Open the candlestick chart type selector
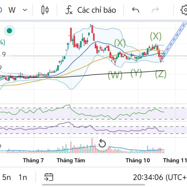187x187 pixels. click(45, 10)
